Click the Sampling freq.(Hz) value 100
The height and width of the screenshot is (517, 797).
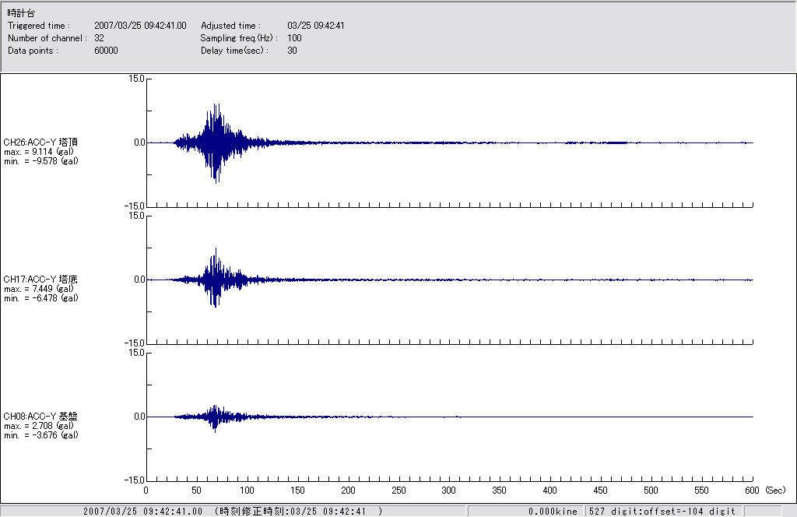294,38
